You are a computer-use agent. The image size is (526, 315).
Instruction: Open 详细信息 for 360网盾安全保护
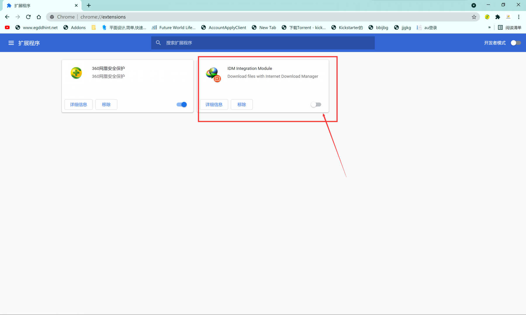click(x=79, y=104)
